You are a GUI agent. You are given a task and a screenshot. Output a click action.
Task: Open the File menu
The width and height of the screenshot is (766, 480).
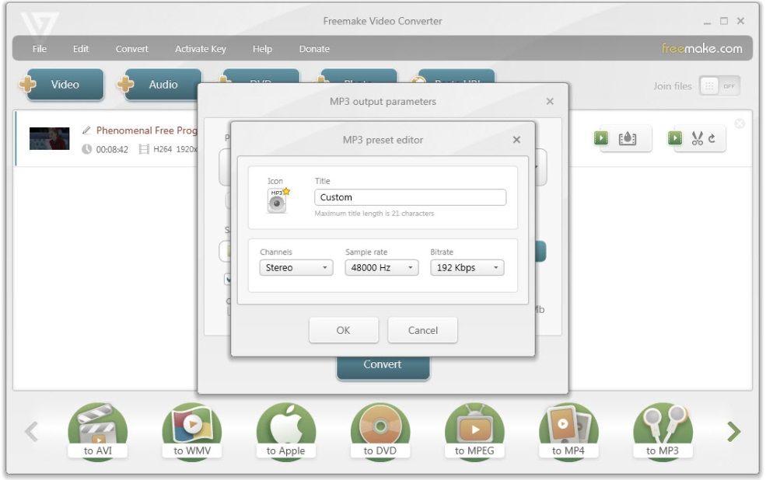click(40, 49)
